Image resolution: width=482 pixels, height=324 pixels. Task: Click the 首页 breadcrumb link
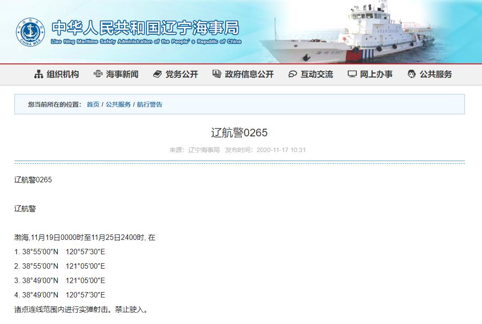pos(93,104)
